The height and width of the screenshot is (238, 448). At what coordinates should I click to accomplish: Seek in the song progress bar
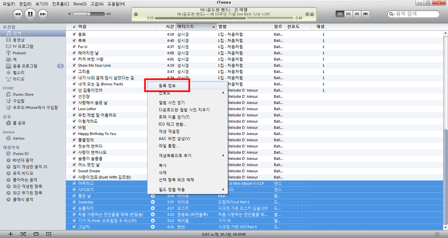point(224,18)
